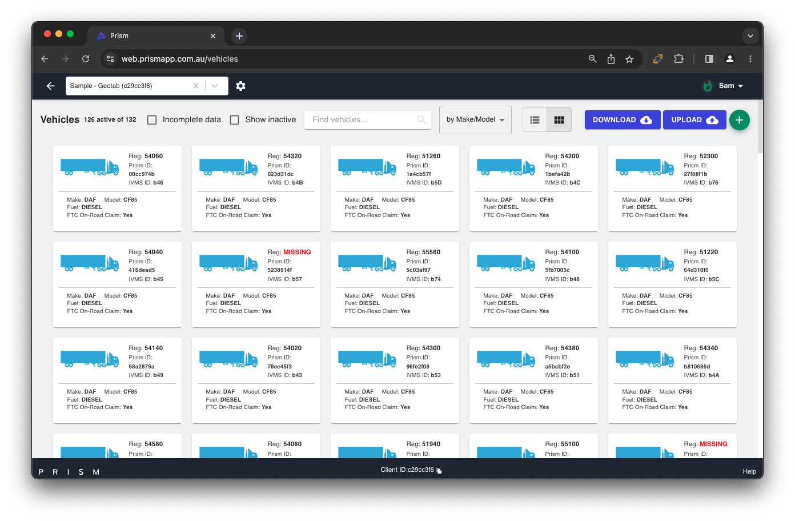Open a new browser tab
Image resolution: width=795 pixels, height=521 pixels.
coord(239,35)
